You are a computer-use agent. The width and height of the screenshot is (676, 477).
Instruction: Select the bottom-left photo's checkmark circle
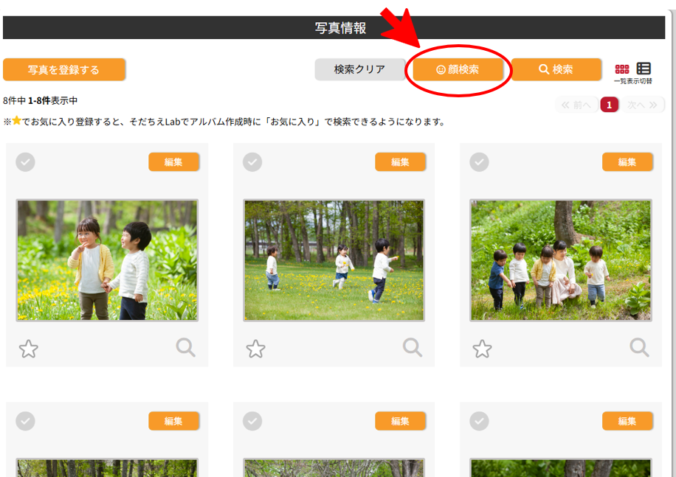pyautogui.click(x=26, y=421)
